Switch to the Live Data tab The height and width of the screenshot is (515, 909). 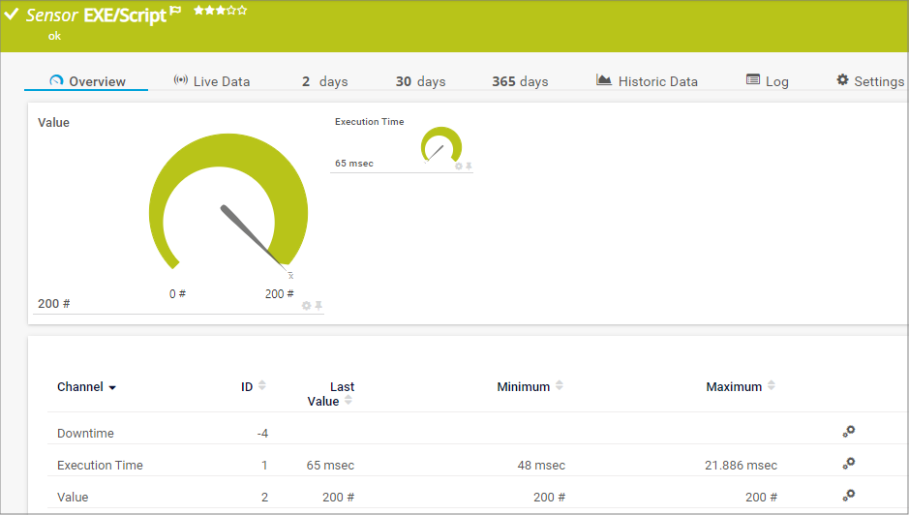[211, 81]
